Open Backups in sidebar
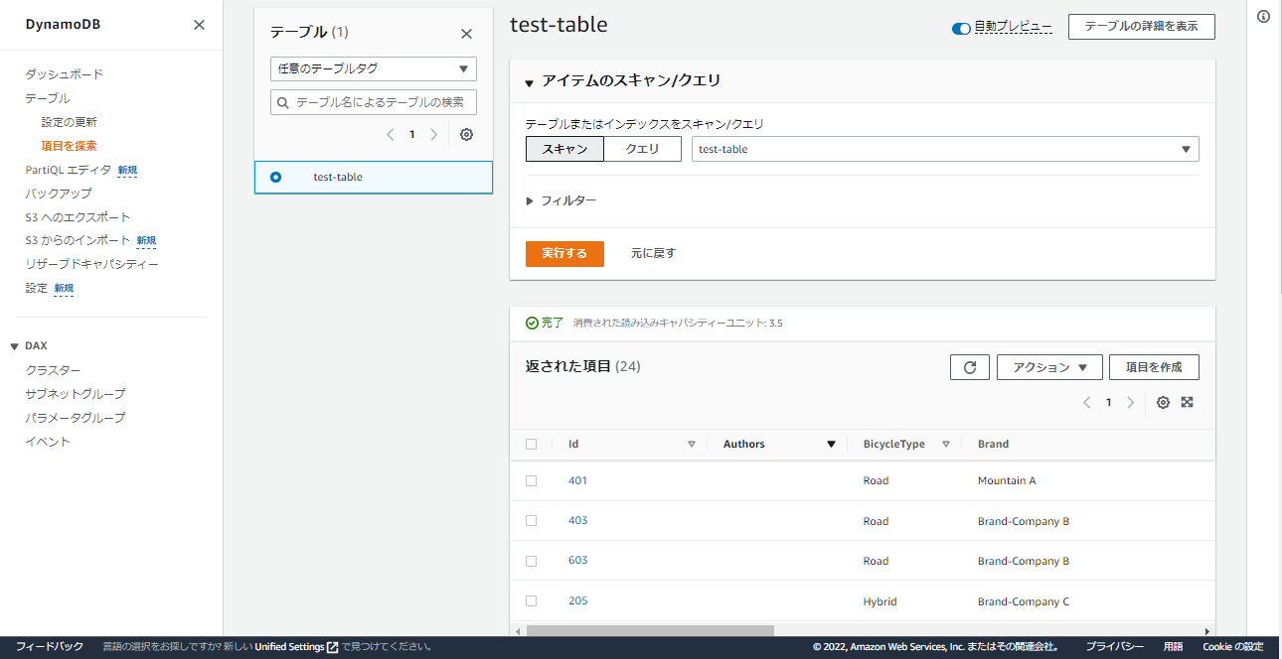The image size is (1282, 659). [x=58, y=194]
